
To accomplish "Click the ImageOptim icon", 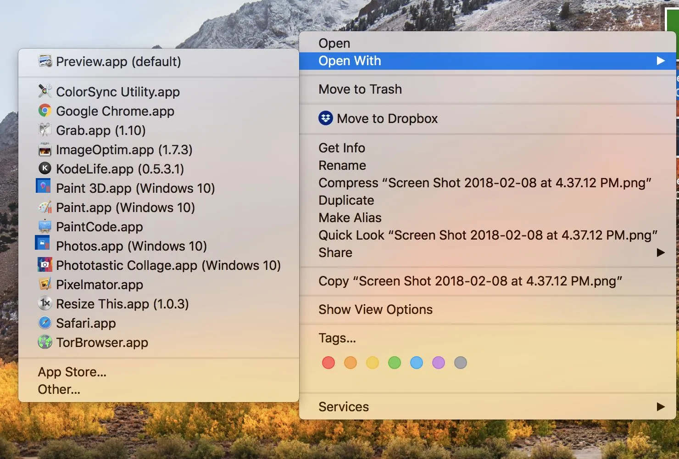I will pyautogui.click(x=45, y=149).
